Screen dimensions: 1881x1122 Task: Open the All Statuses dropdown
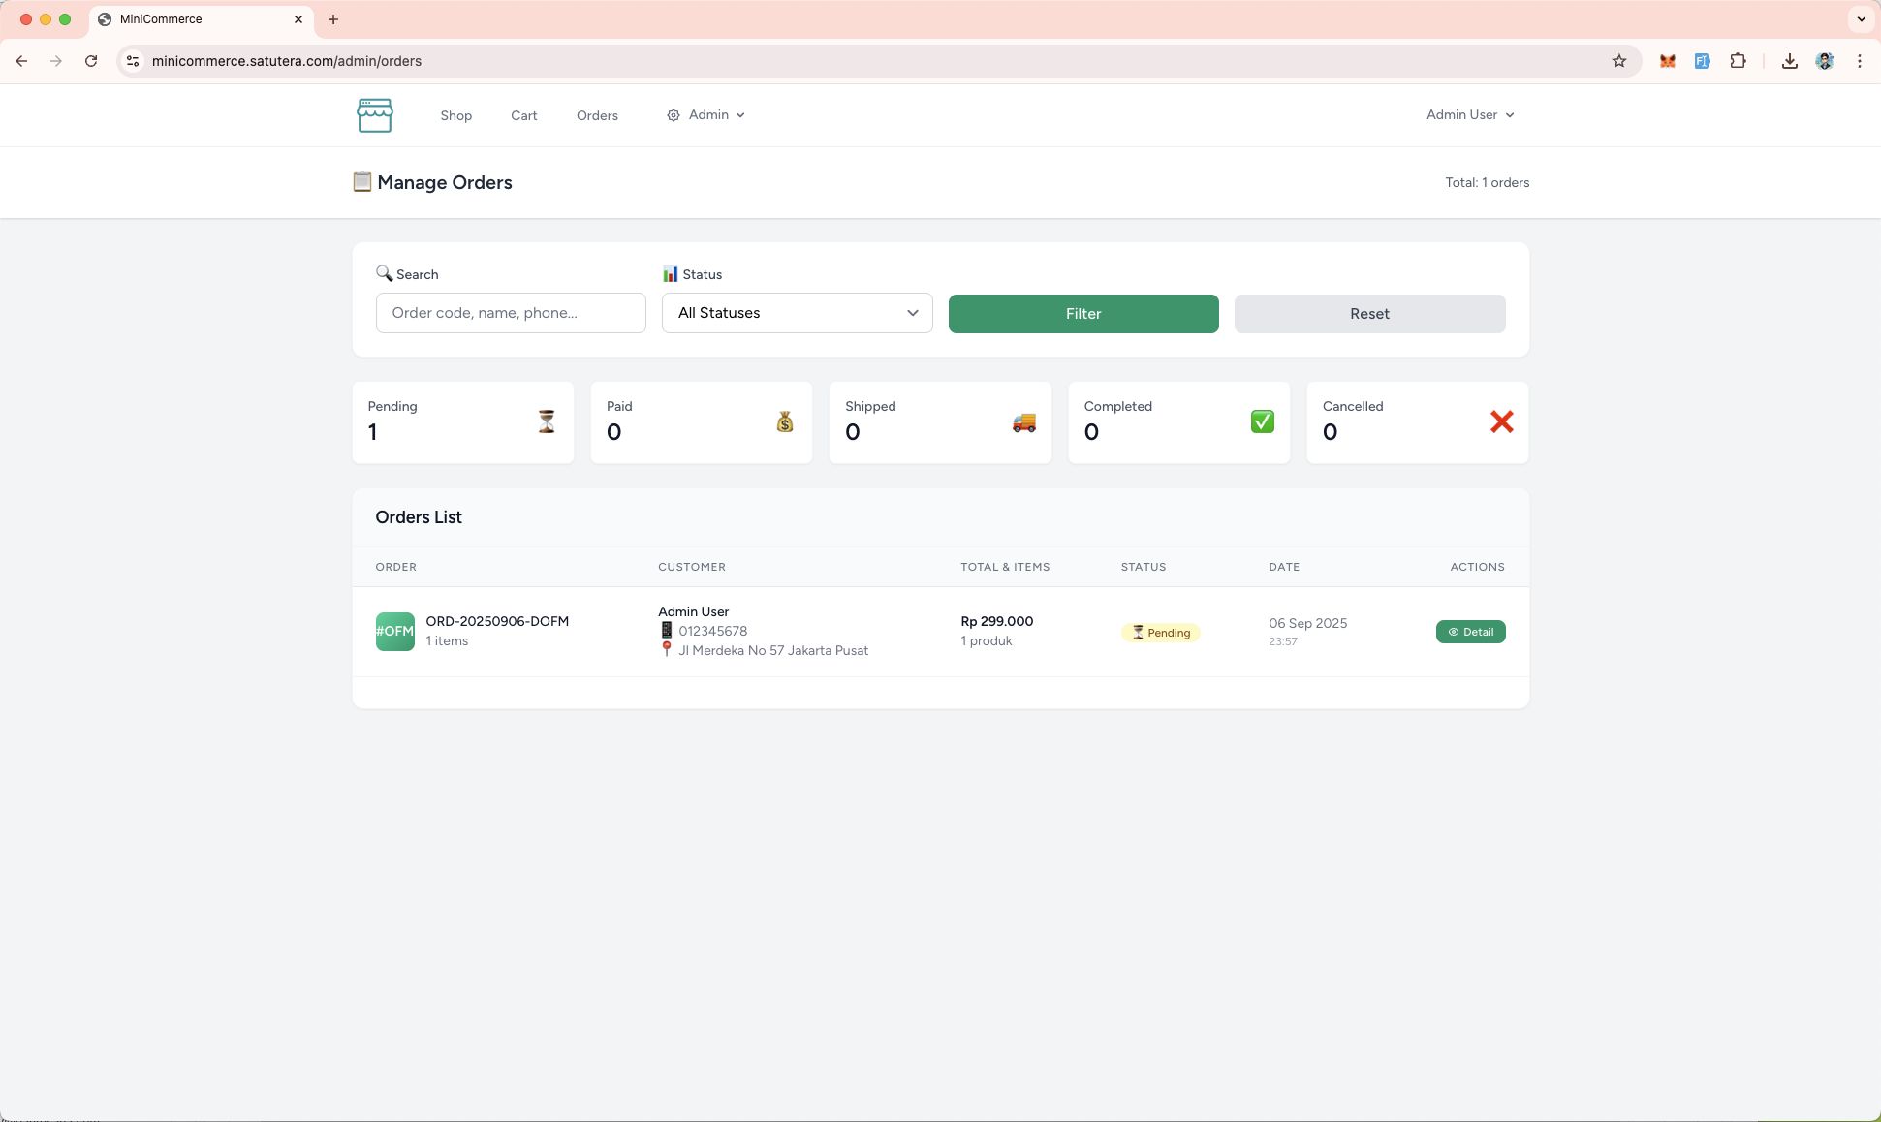tap(797, 313)
